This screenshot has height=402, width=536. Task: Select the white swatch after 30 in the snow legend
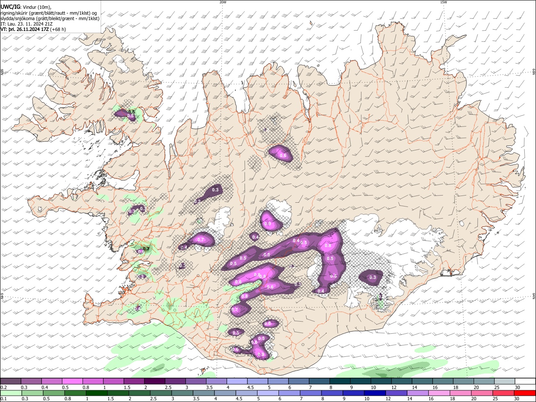tap(525, 381)
